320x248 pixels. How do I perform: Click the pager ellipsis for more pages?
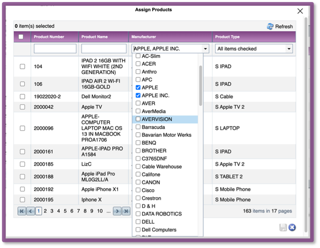[x=108, y=211]
